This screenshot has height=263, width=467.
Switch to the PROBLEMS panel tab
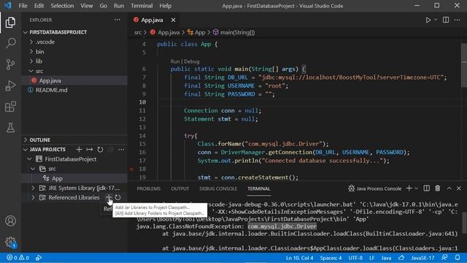coord(148,188)
